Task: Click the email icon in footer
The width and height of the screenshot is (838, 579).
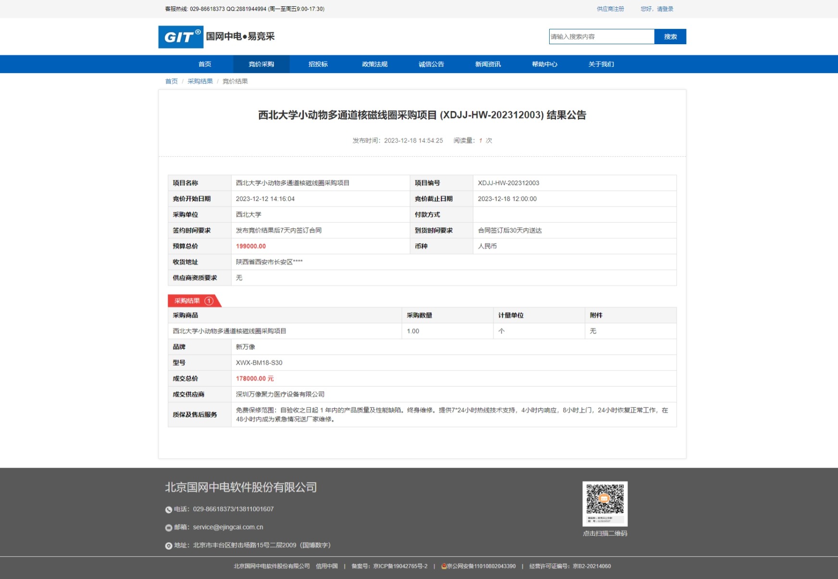Action: [169, 528]
